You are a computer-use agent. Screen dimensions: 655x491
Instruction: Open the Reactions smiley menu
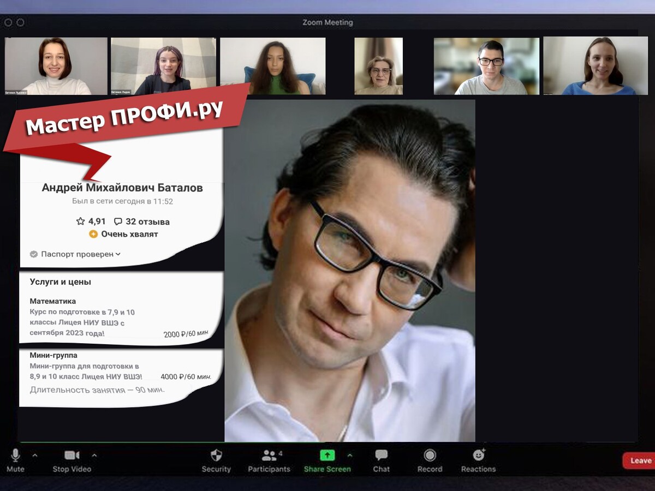478,455
